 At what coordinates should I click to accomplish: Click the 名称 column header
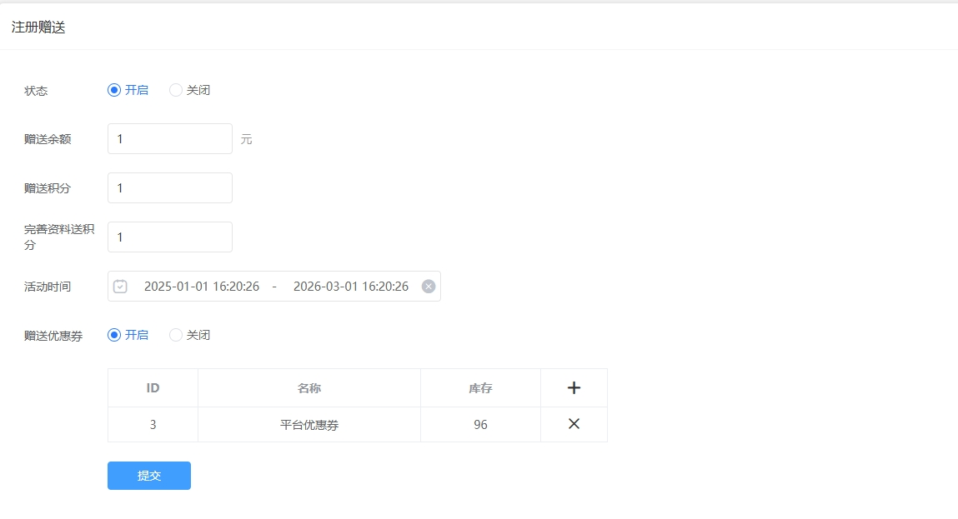(x=309, y=388)
